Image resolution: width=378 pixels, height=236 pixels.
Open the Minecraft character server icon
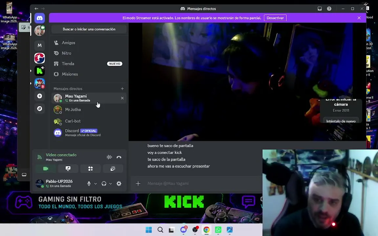click(39, 83)
